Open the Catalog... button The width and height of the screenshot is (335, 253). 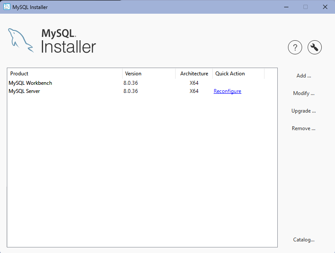(303, 240)
